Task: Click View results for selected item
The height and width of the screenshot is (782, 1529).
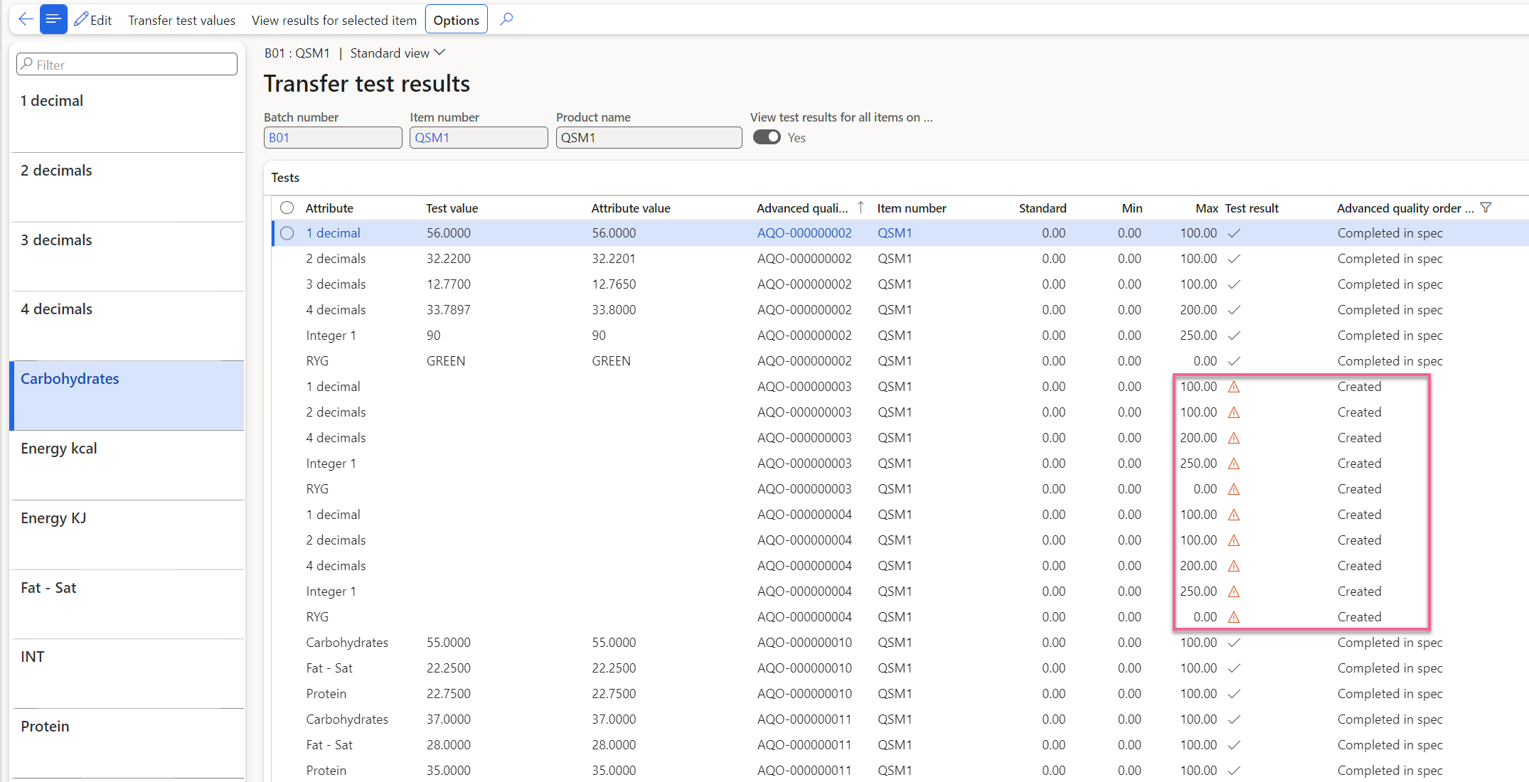Action: point(334,20)
